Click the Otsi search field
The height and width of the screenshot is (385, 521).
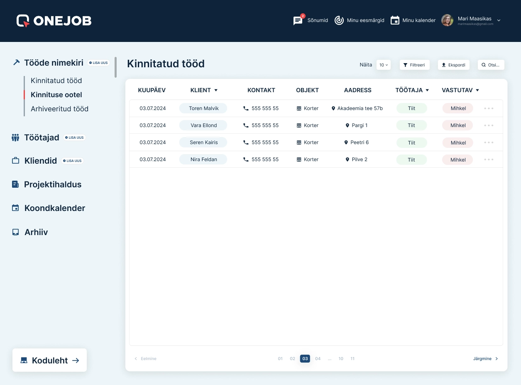coord(491,65)
